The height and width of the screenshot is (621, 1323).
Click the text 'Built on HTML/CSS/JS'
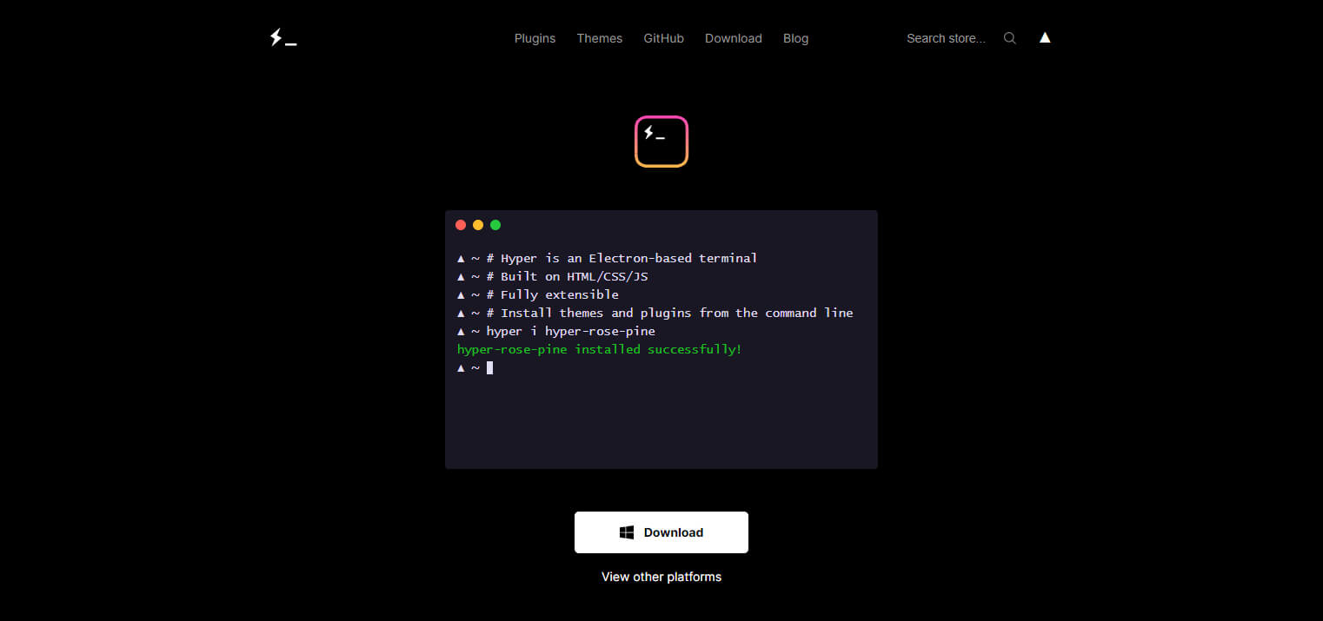coord(575,276)
